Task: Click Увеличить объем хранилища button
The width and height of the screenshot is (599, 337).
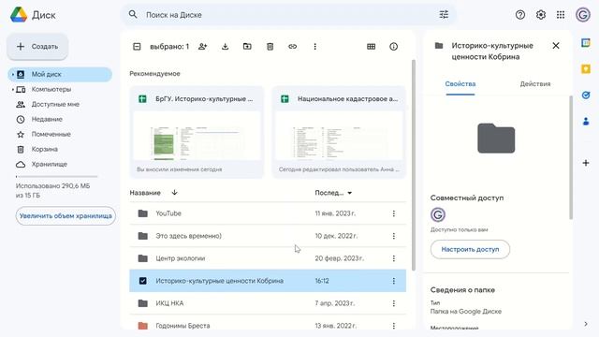Action: pos(66,216)
